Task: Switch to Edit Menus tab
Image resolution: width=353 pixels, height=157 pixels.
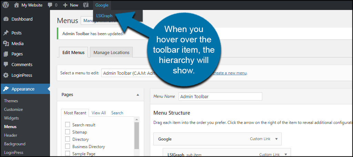Action: (73, 52)
